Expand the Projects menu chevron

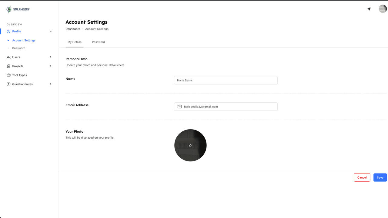point(51,66)
